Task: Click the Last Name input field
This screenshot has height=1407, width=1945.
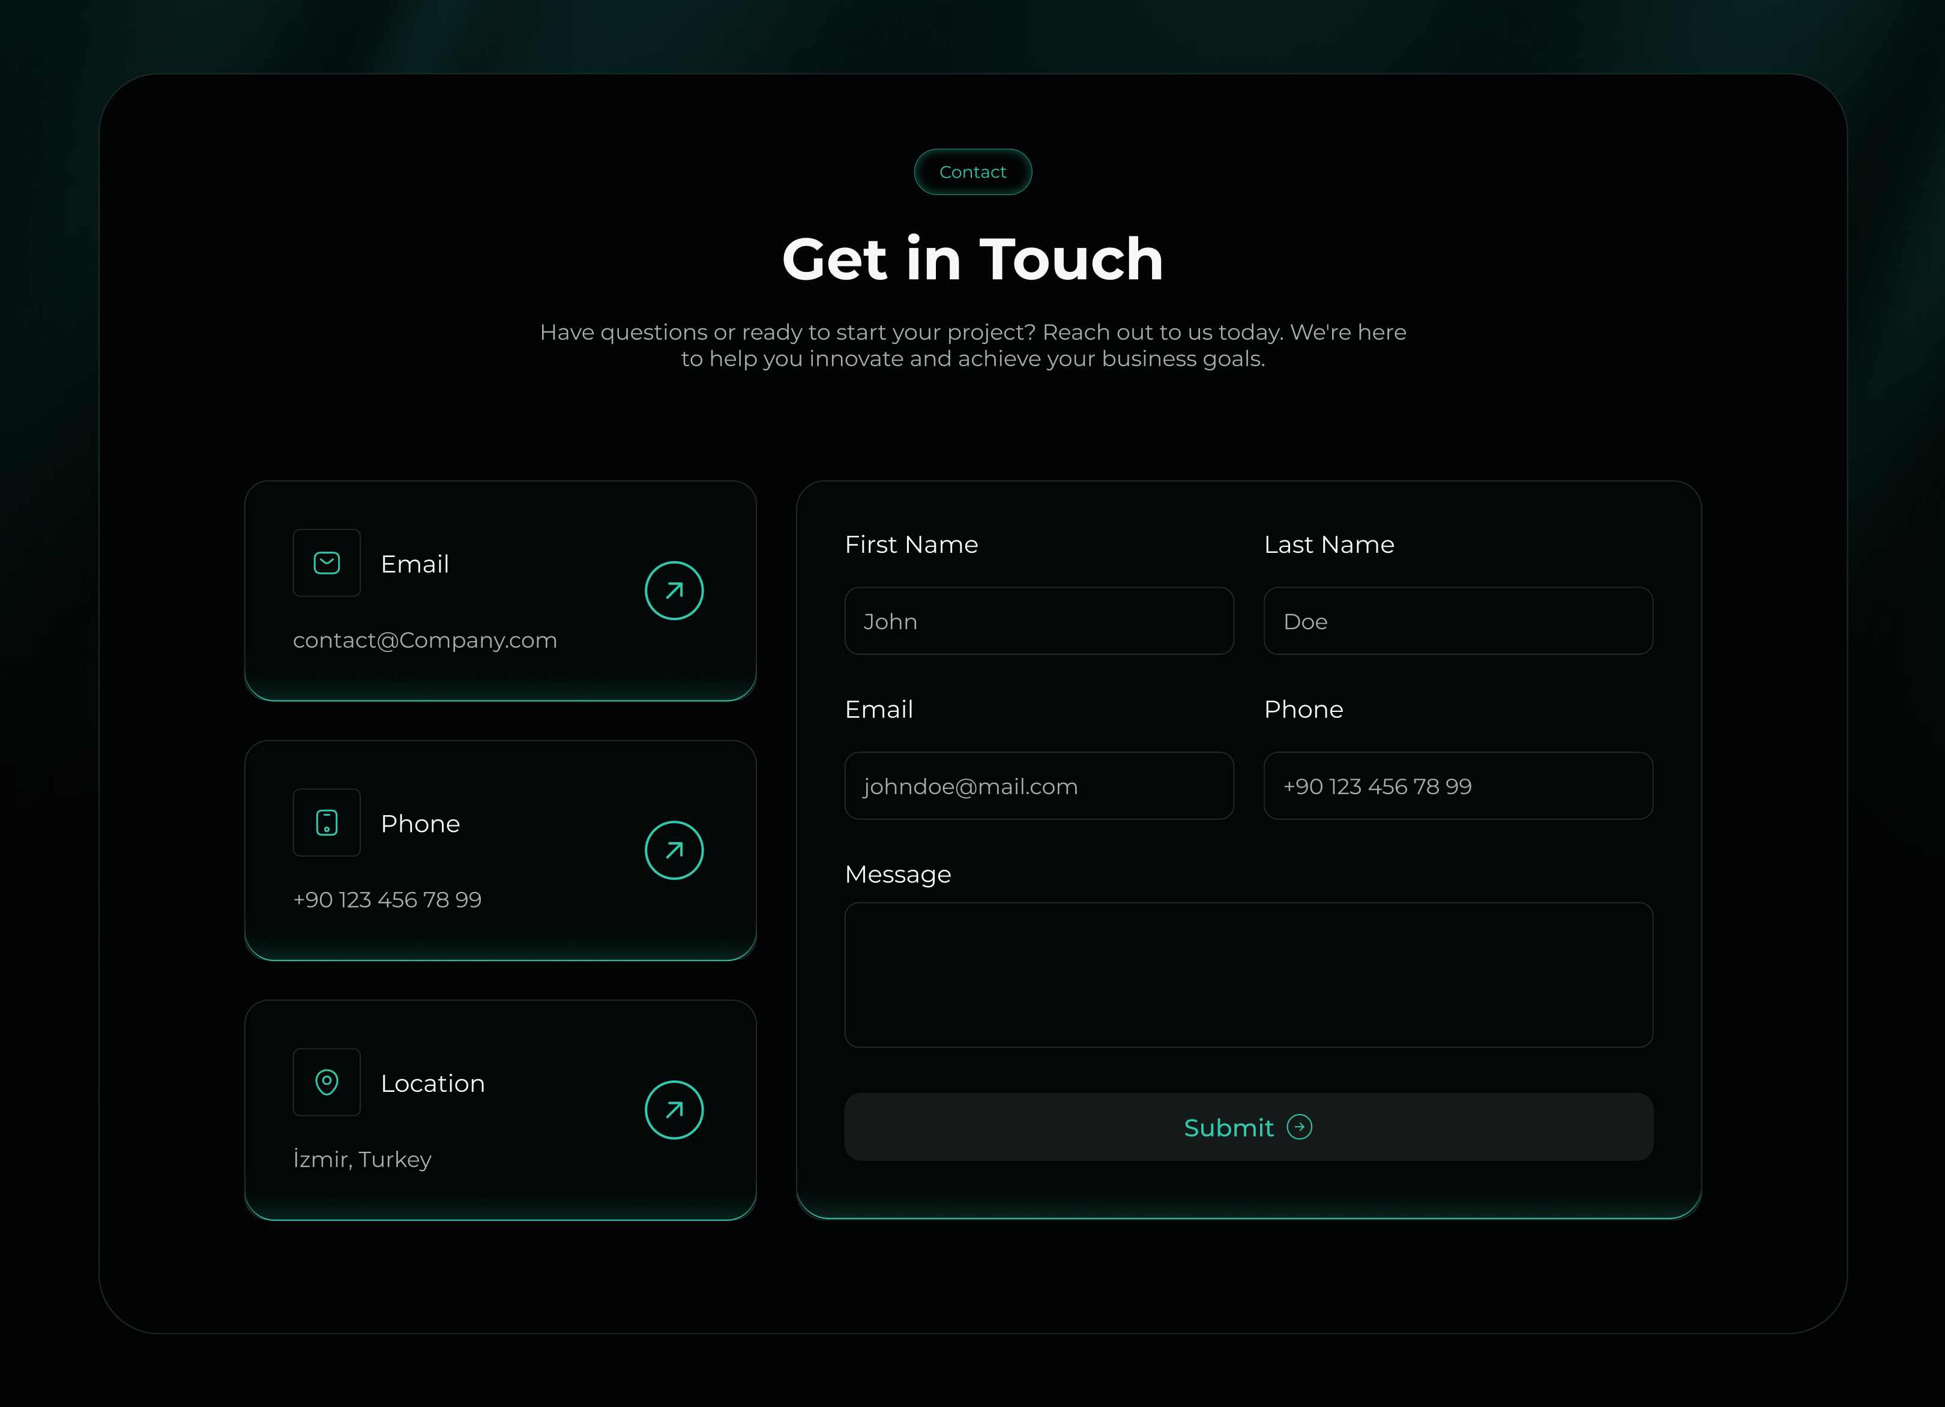Action: (x=1458, y=621)
